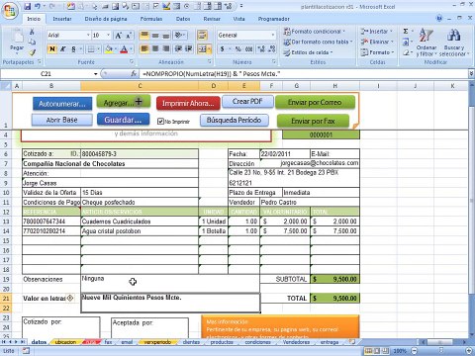Click the formula bar text
The width and height of the screenshot is (475, 356).
tap(212, 74)
